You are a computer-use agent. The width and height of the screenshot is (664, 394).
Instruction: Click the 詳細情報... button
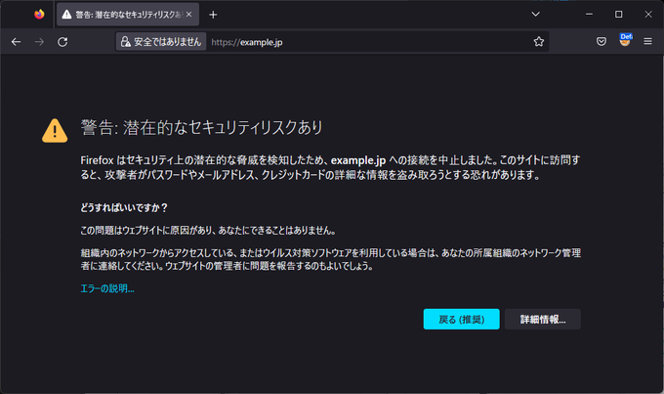[x=543, y=320]
